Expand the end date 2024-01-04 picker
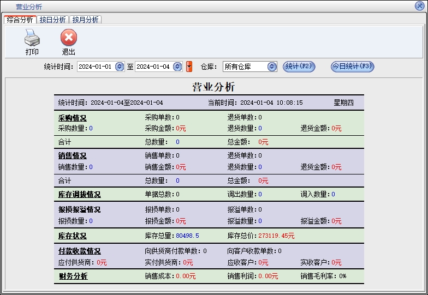Viewport: 428px width, 295px height. pos(177,67)
